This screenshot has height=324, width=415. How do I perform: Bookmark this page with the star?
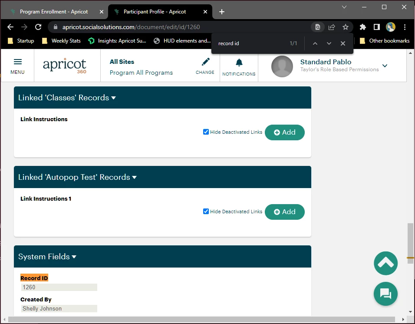point(346,27)
